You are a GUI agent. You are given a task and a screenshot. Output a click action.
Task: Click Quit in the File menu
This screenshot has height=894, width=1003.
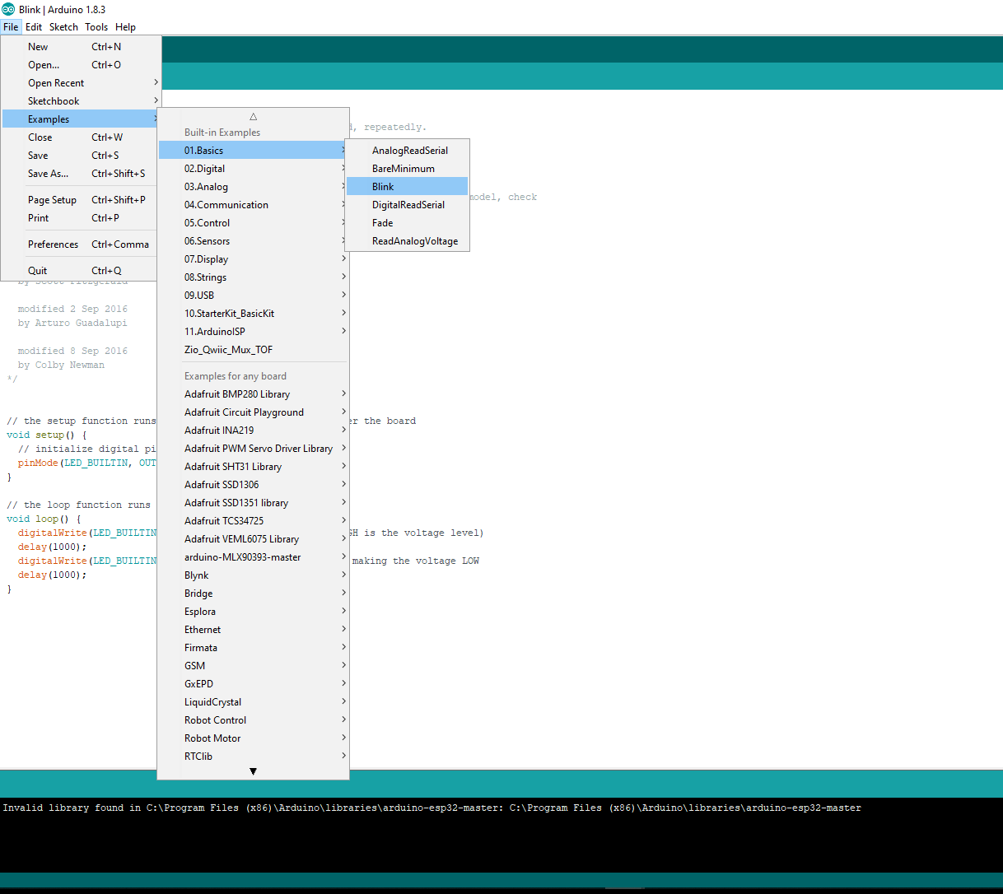(x=38, y=271)
